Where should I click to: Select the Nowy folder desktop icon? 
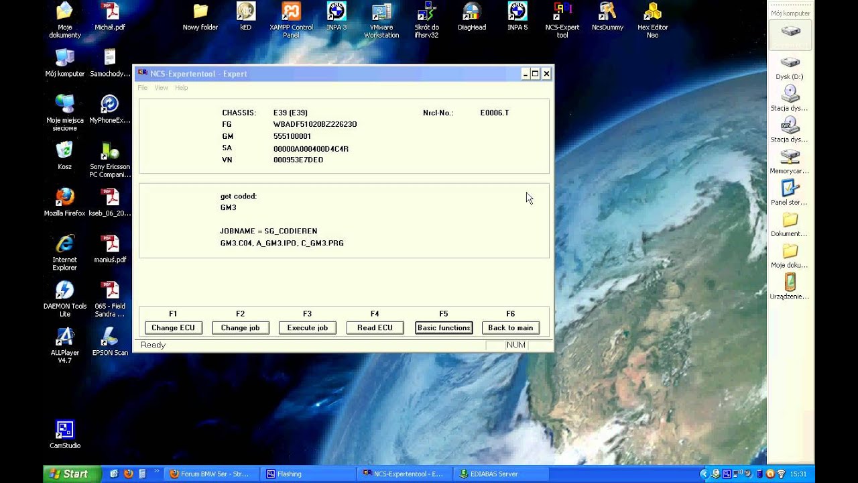click(200, 17)
